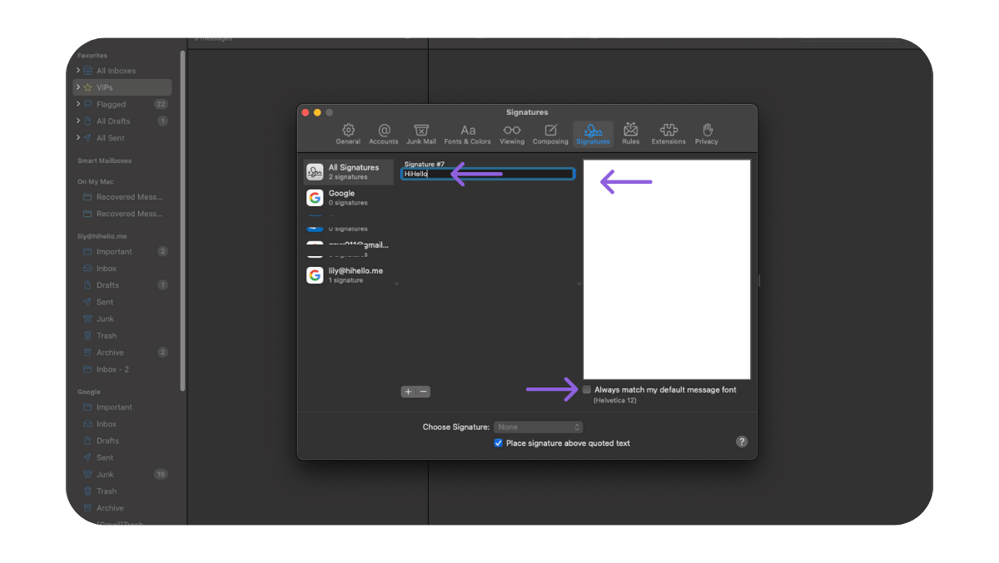Switch to Fonts & Colors tab
Screen dimensions: 999x563
[468, 133]
